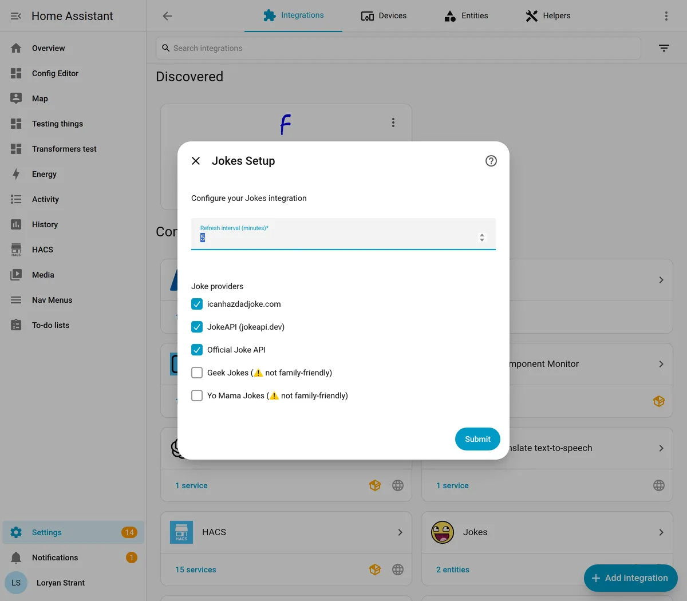The height and width of the screenshot is (601, 687).
Task: Click the Jokes smiley integration logo
Action: pos(443,532)
